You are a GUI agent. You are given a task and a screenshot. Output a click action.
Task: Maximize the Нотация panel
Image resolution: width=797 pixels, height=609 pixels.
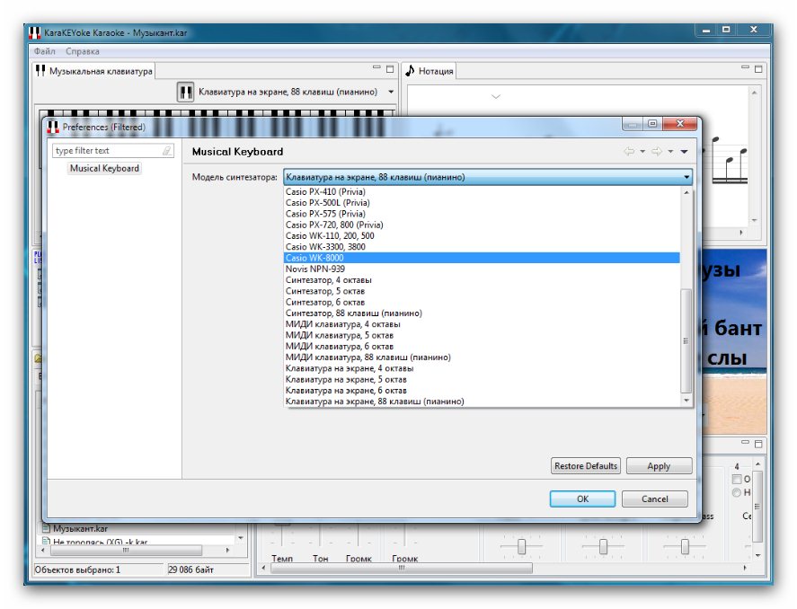point(758,68)
